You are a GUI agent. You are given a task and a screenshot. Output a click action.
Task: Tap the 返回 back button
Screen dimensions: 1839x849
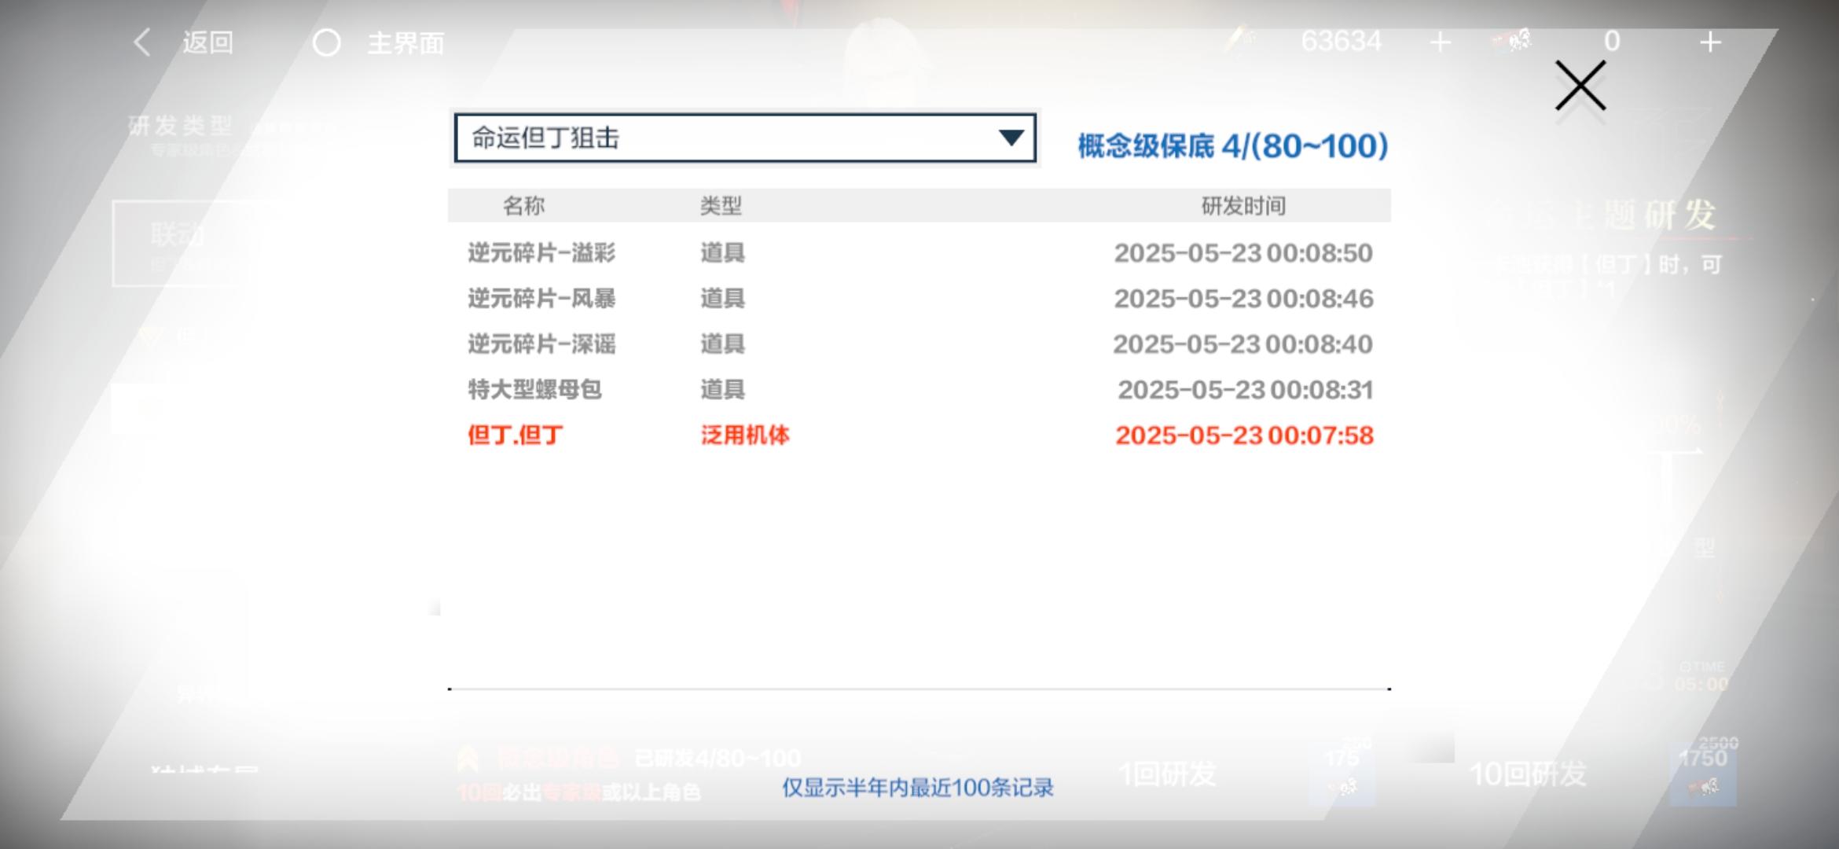click(207, 42)
